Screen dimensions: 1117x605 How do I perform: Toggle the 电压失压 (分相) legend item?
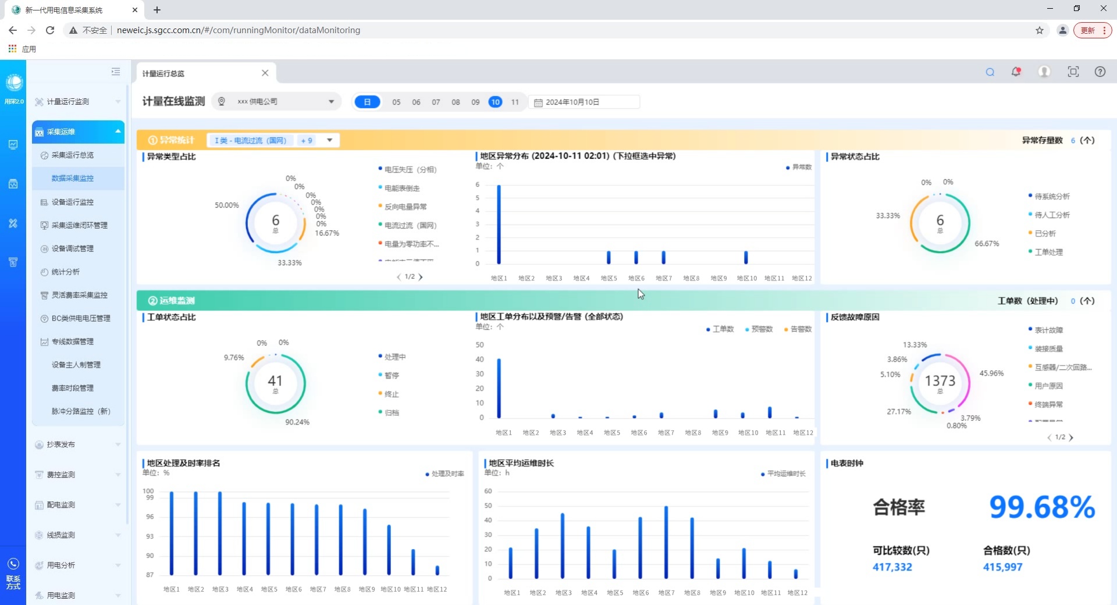pos(410,170)
